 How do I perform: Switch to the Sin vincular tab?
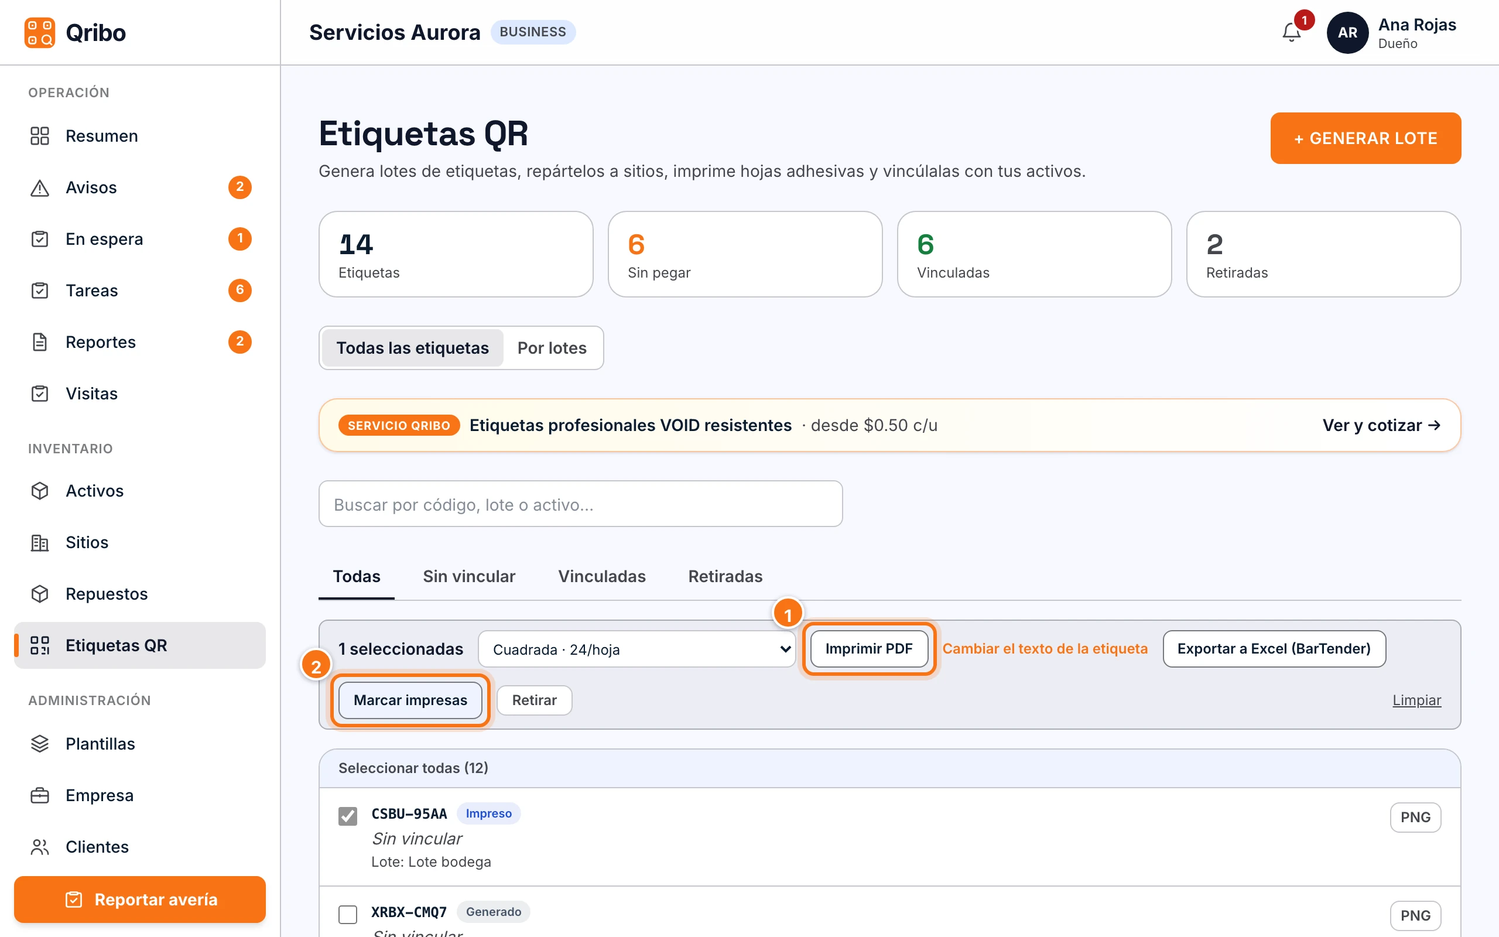point(469,576)
